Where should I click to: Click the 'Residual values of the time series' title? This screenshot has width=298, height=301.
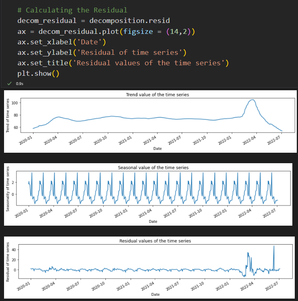point(155,241)
